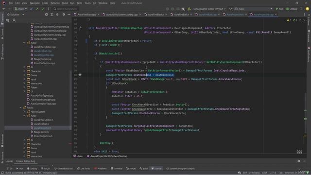Viewport: 311px width, 175px height.
Task: Close the AuraProjectile.cpp editor tab
Action: coord(276,15)
